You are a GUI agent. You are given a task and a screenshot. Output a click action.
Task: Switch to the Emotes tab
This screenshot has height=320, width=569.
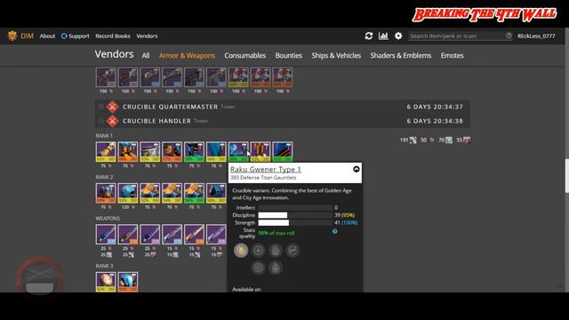point(452,55)
